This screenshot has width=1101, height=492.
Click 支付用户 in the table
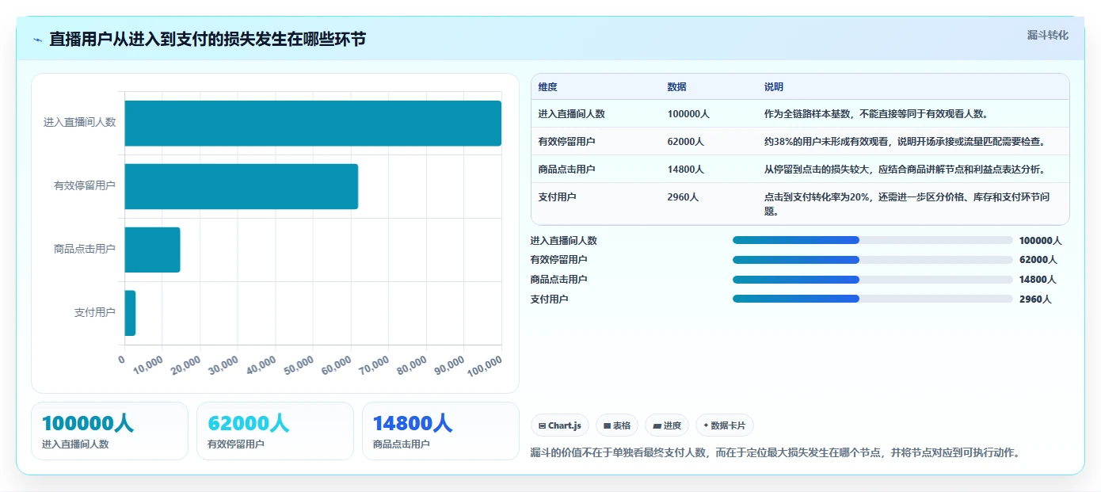pos(558,197)
